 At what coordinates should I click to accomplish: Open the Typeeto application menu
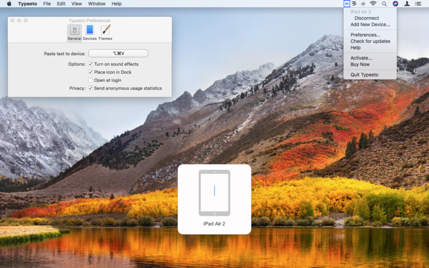tap(28, 3)
